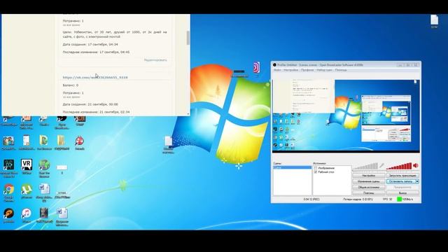
Task: Click the 0:04:12 (REC) timer in OBS status bar
Action: coord(311,199)
